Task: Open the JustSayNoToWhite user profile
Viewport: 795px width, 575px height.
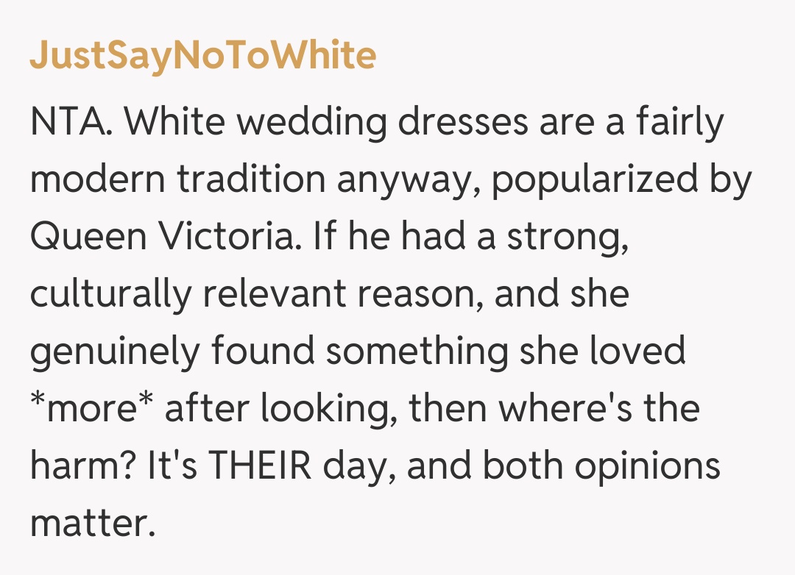Action: [202, 56]
